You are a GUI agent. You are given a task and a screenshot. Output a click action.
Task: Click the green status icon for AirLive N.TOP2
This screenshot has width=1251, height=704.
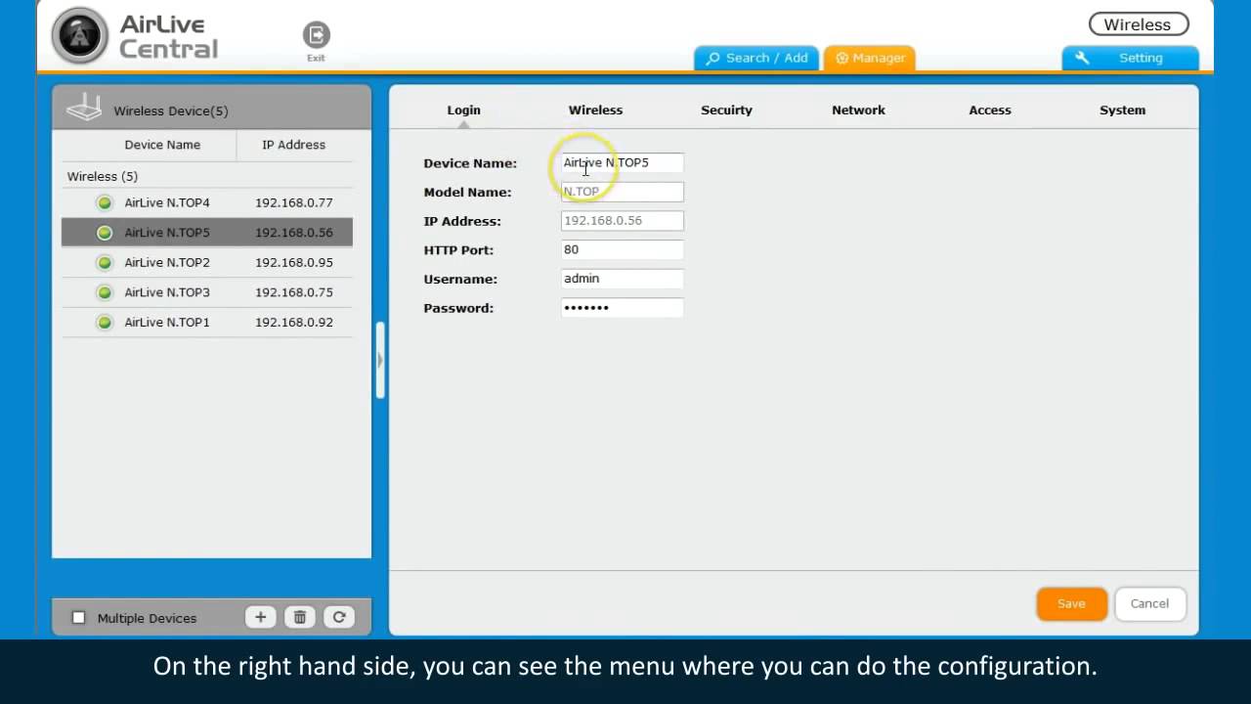tap(105, 263)
